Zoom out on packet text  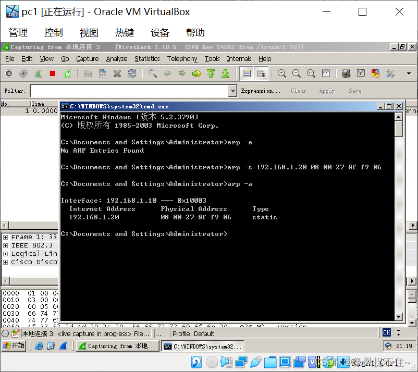click(297, 73)
